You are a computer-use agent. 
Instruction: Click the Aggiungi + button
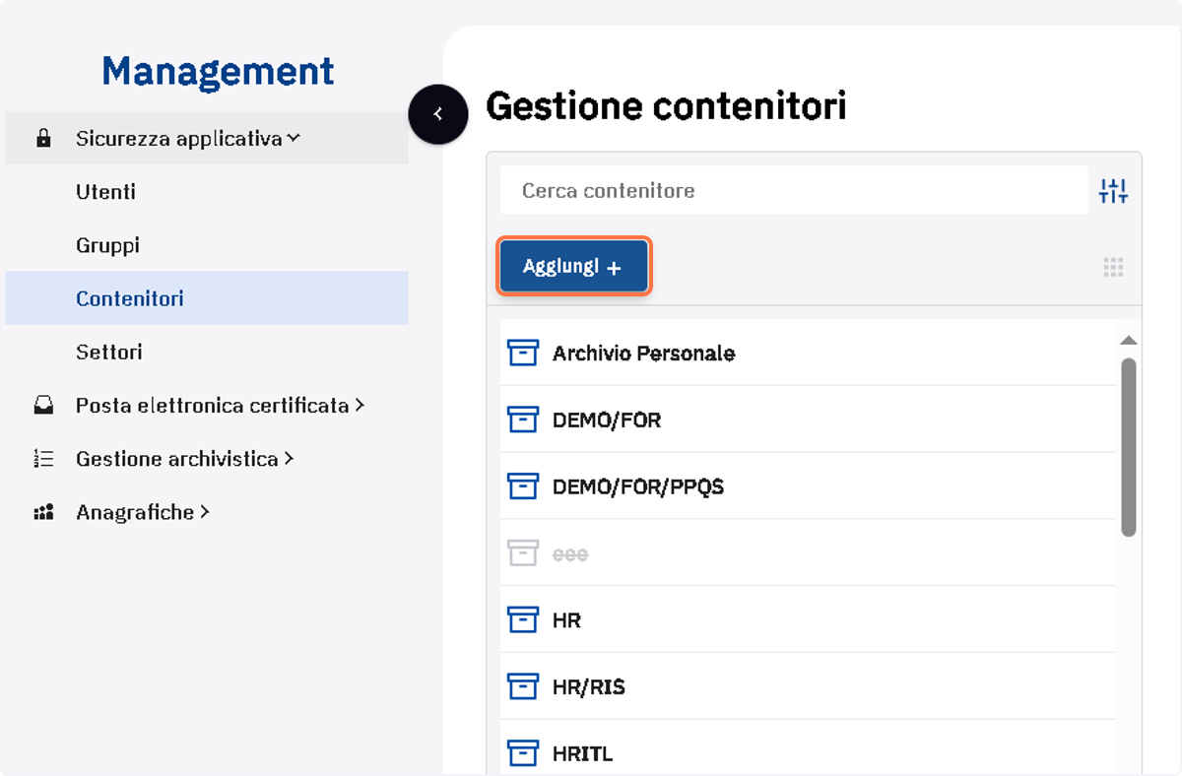(573, 266)
